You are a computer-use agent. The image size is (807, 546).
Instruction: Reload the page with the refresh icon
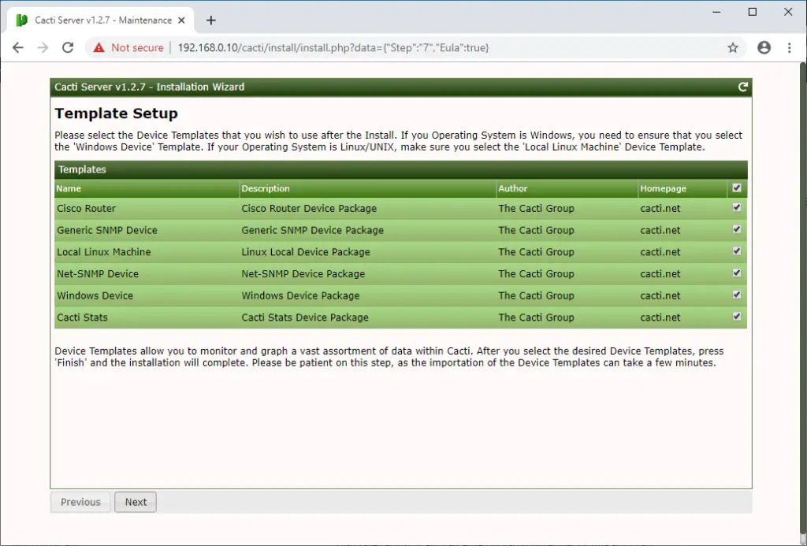(68, 47)
